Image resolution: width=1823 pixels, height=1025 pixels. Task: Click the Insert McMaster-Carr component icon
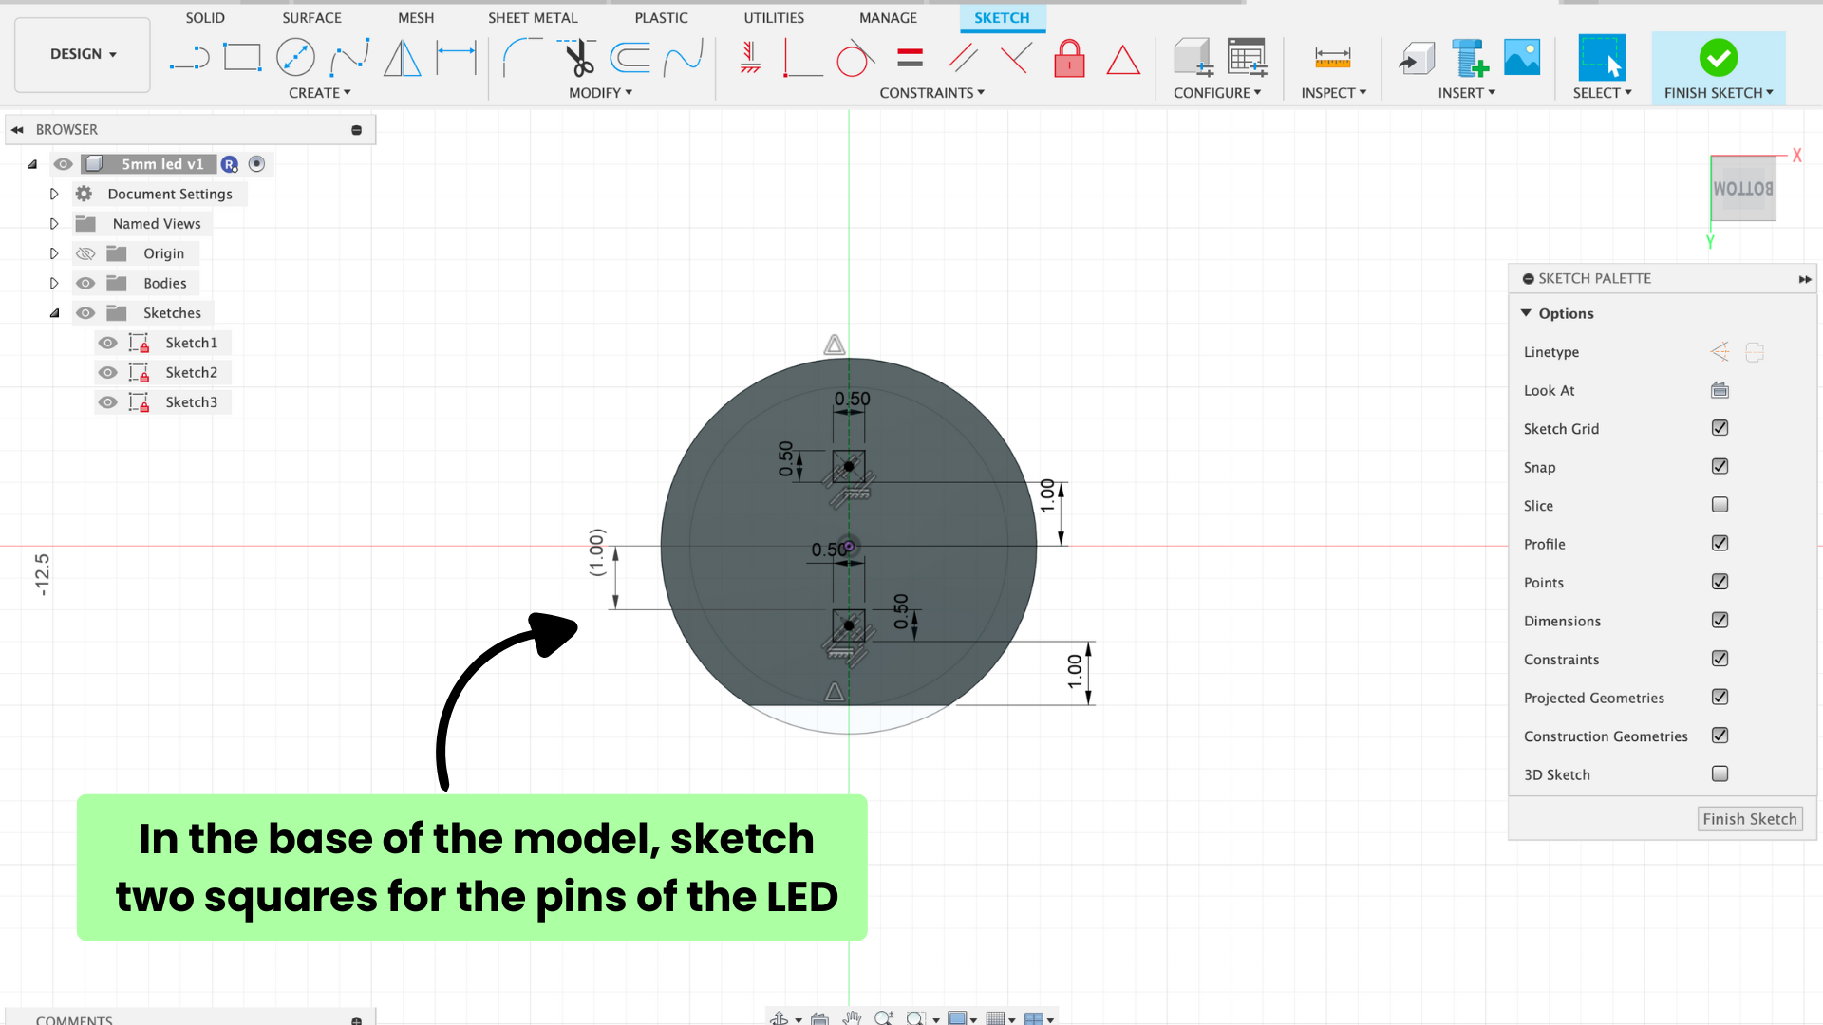point(1470,58)
